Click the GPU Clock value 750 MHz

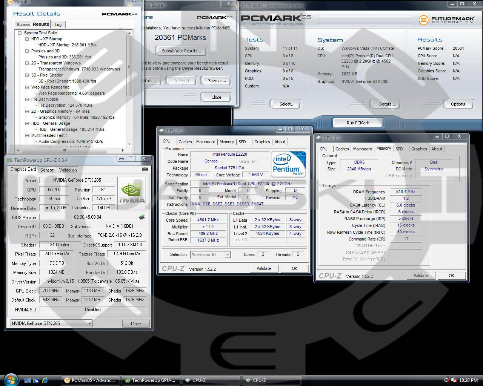(51, 291)
